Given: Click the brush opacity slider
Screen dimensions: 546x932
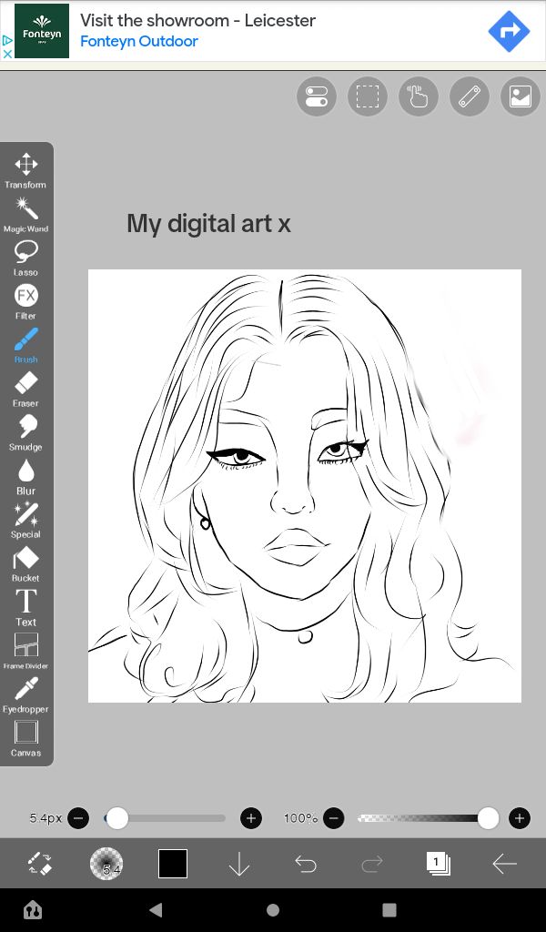Looking at the screenshot, I should (x=428, y=818).
